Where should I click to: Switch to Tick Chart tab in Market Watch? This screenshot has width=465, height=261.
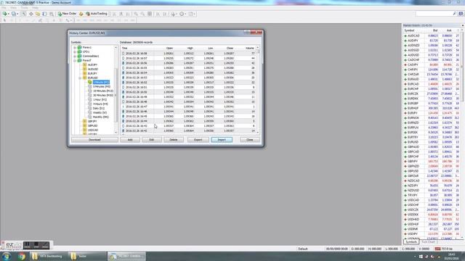pyautogui.click(x=428, y=241)
